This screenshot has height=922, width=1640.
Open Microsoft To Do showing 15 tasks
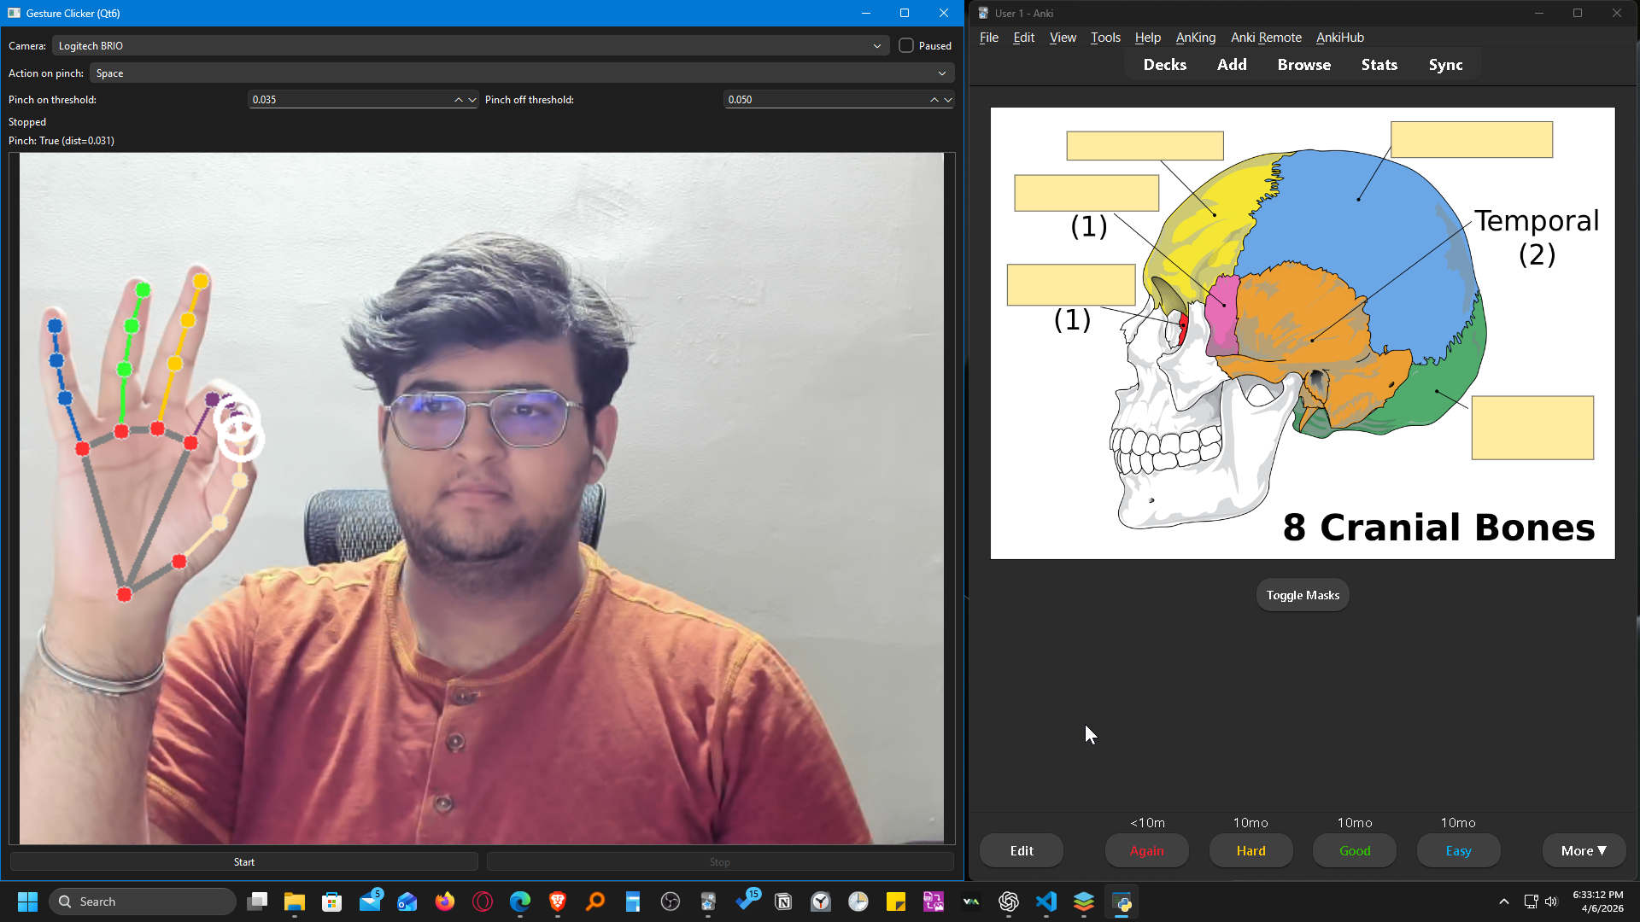(747, 902)
